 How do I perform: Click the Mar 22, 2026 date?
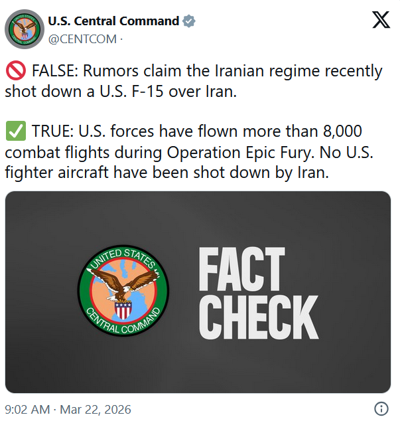coord(96,409)
